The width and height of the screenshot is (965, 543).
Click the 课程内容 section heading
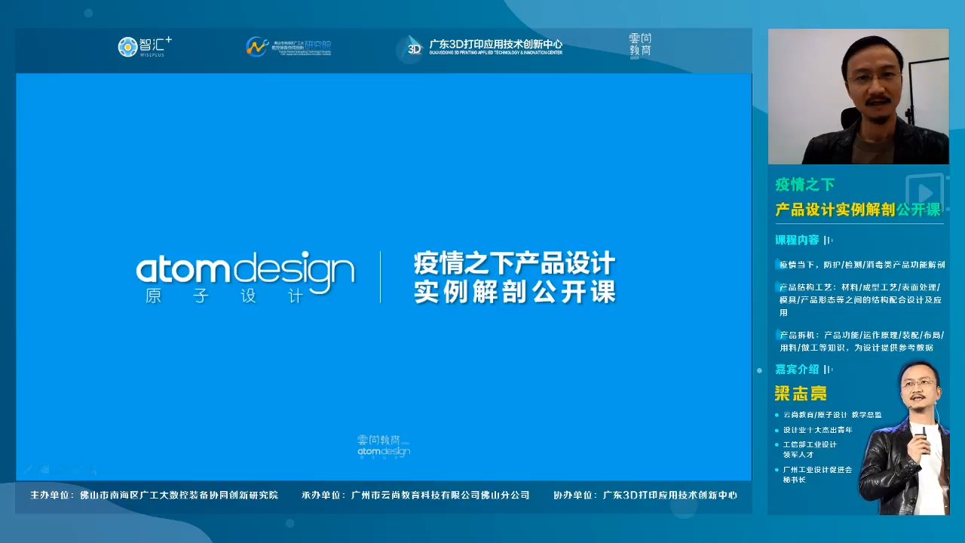[x=797, y=240]
